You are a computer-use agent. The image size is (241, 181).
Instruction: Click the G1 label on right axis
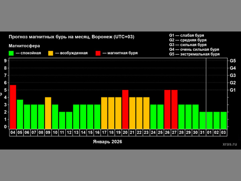coord(233,90)
